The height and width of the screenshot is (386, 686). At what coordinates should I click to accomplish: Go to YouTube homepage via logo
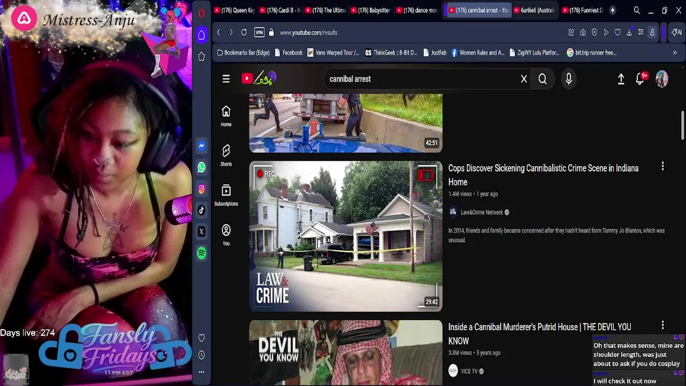pos(259,79)
